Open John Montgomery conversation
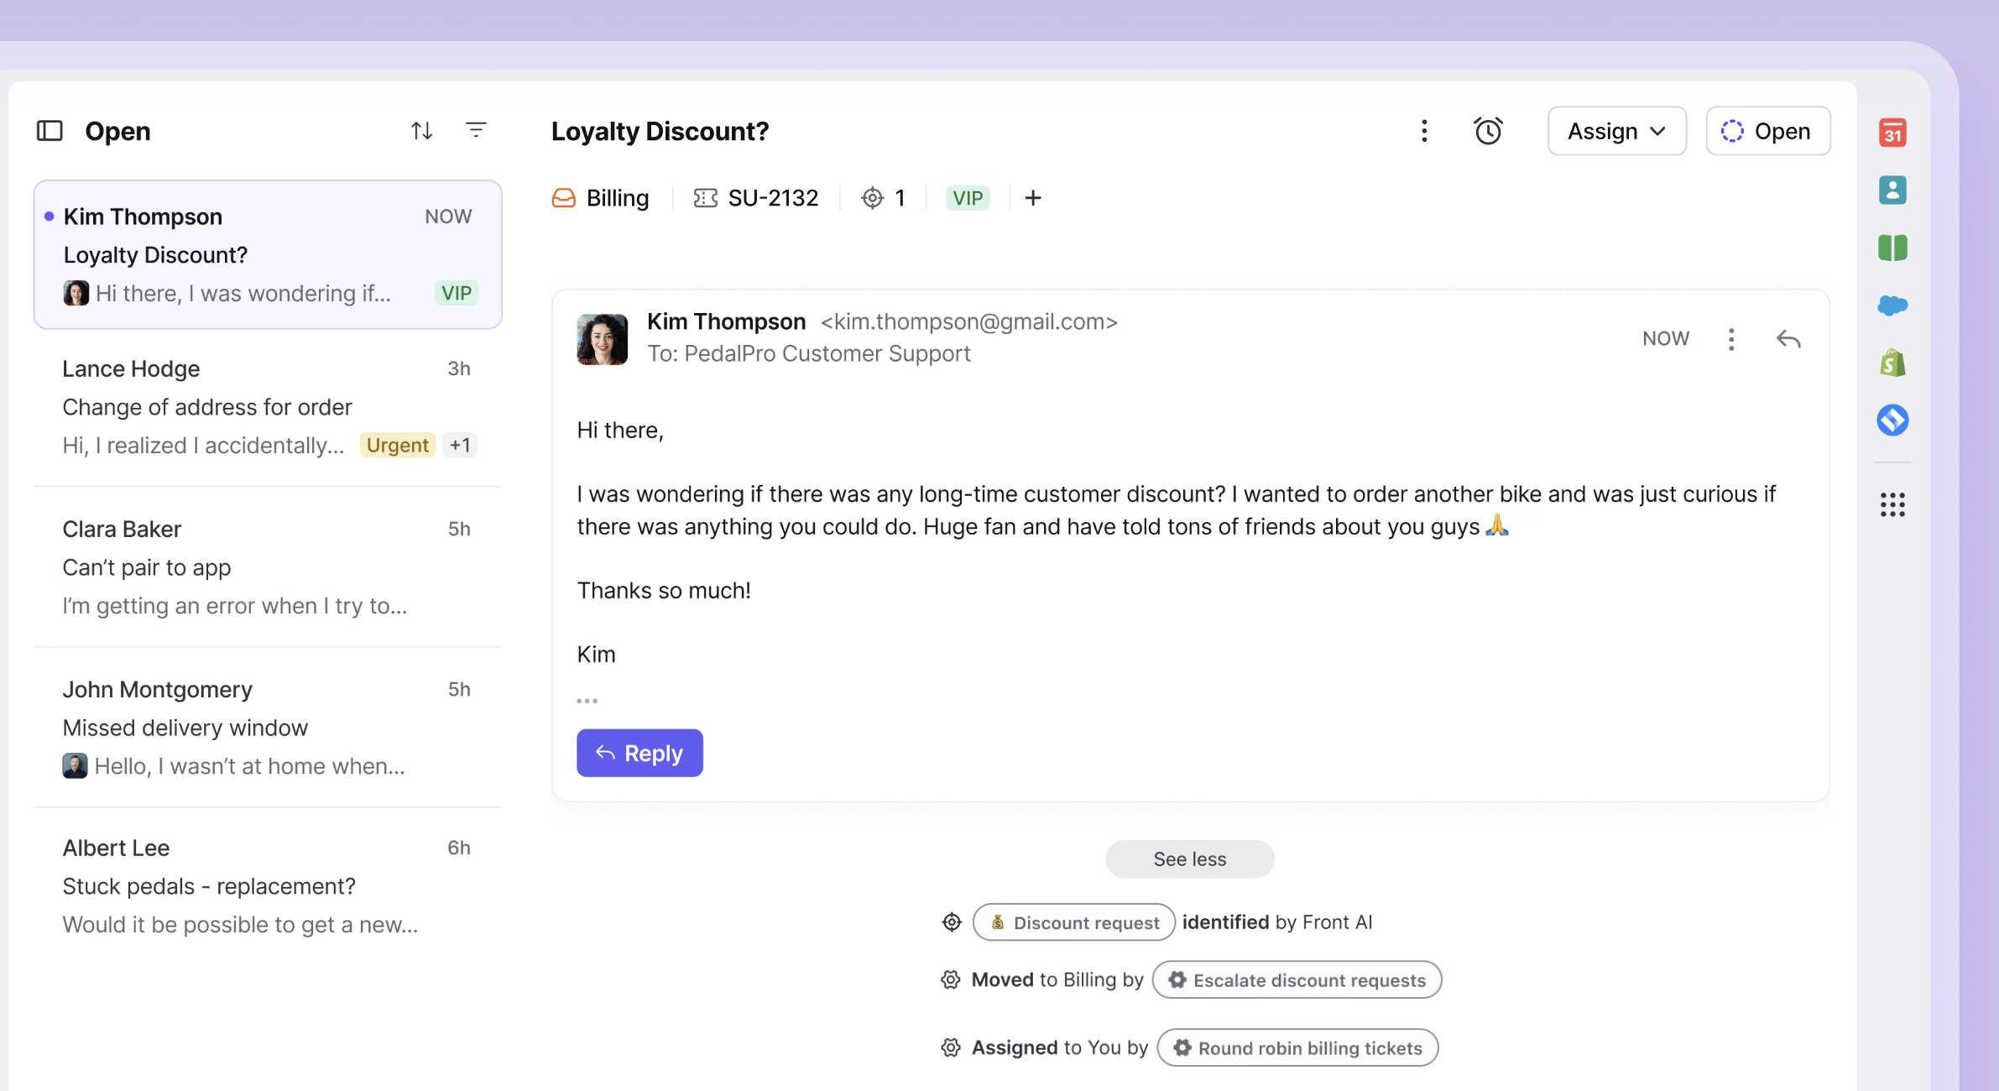Image resolution: width=1999 pixels, height=1091 pixels. tap(268, 728)
